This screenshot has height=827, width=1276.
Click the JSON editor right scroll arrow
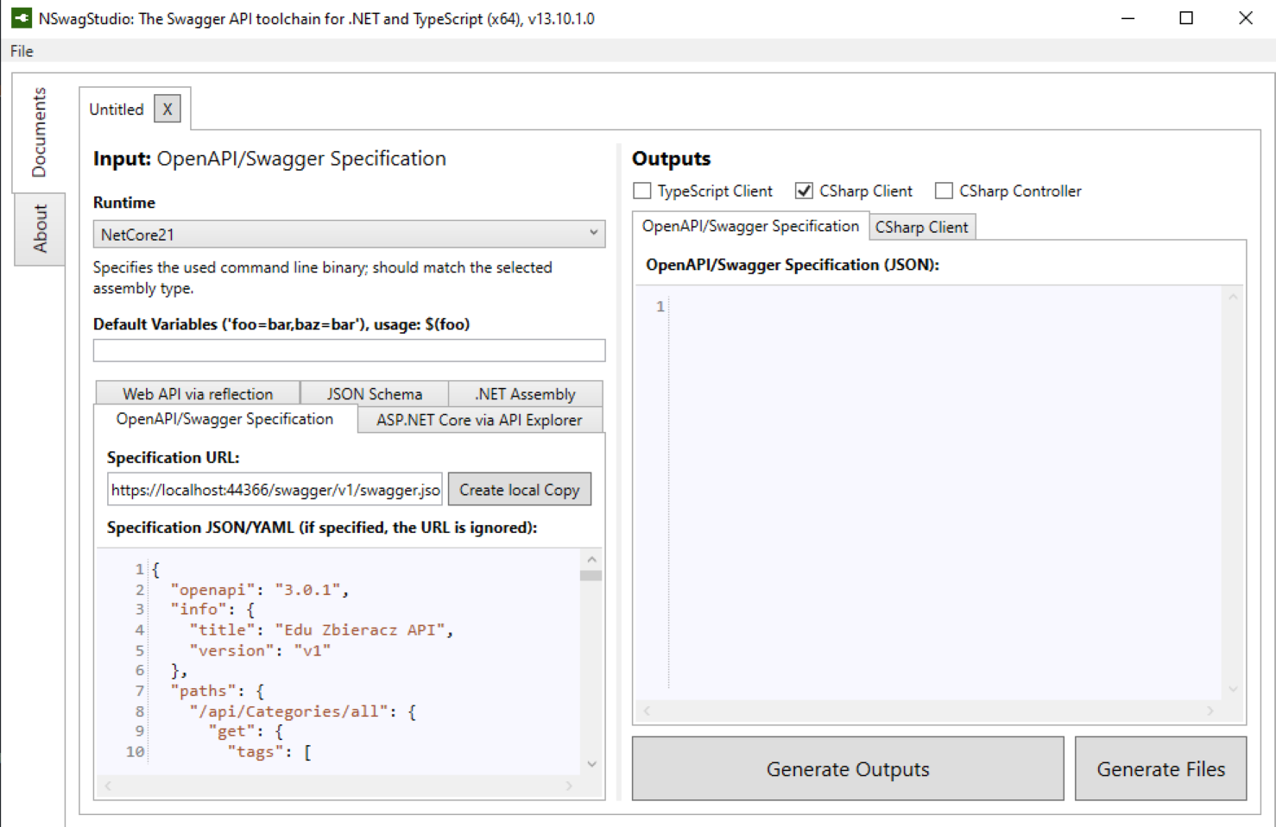tap(569, 786)
